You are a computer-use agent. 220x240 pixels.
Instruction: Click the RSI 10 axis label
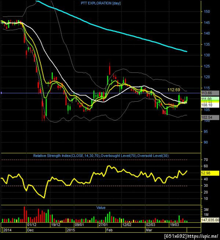(206, 199)
